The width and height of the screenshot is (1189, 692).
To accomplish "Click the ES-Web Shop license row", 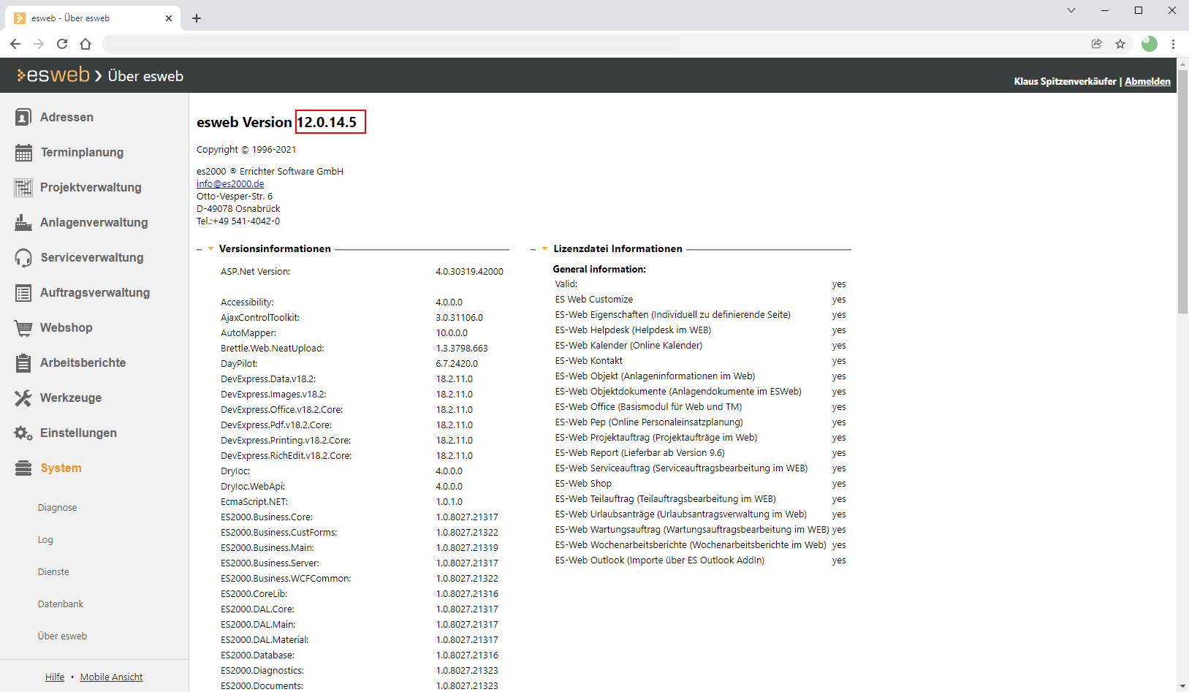I will 700,484.
